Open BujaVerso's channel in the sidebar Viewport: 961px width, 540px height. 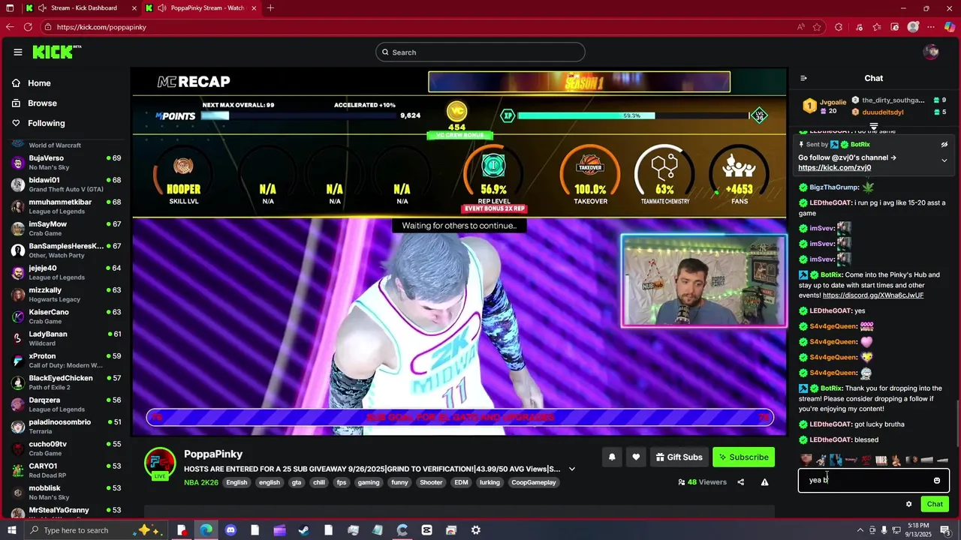[x=66, y=163]
